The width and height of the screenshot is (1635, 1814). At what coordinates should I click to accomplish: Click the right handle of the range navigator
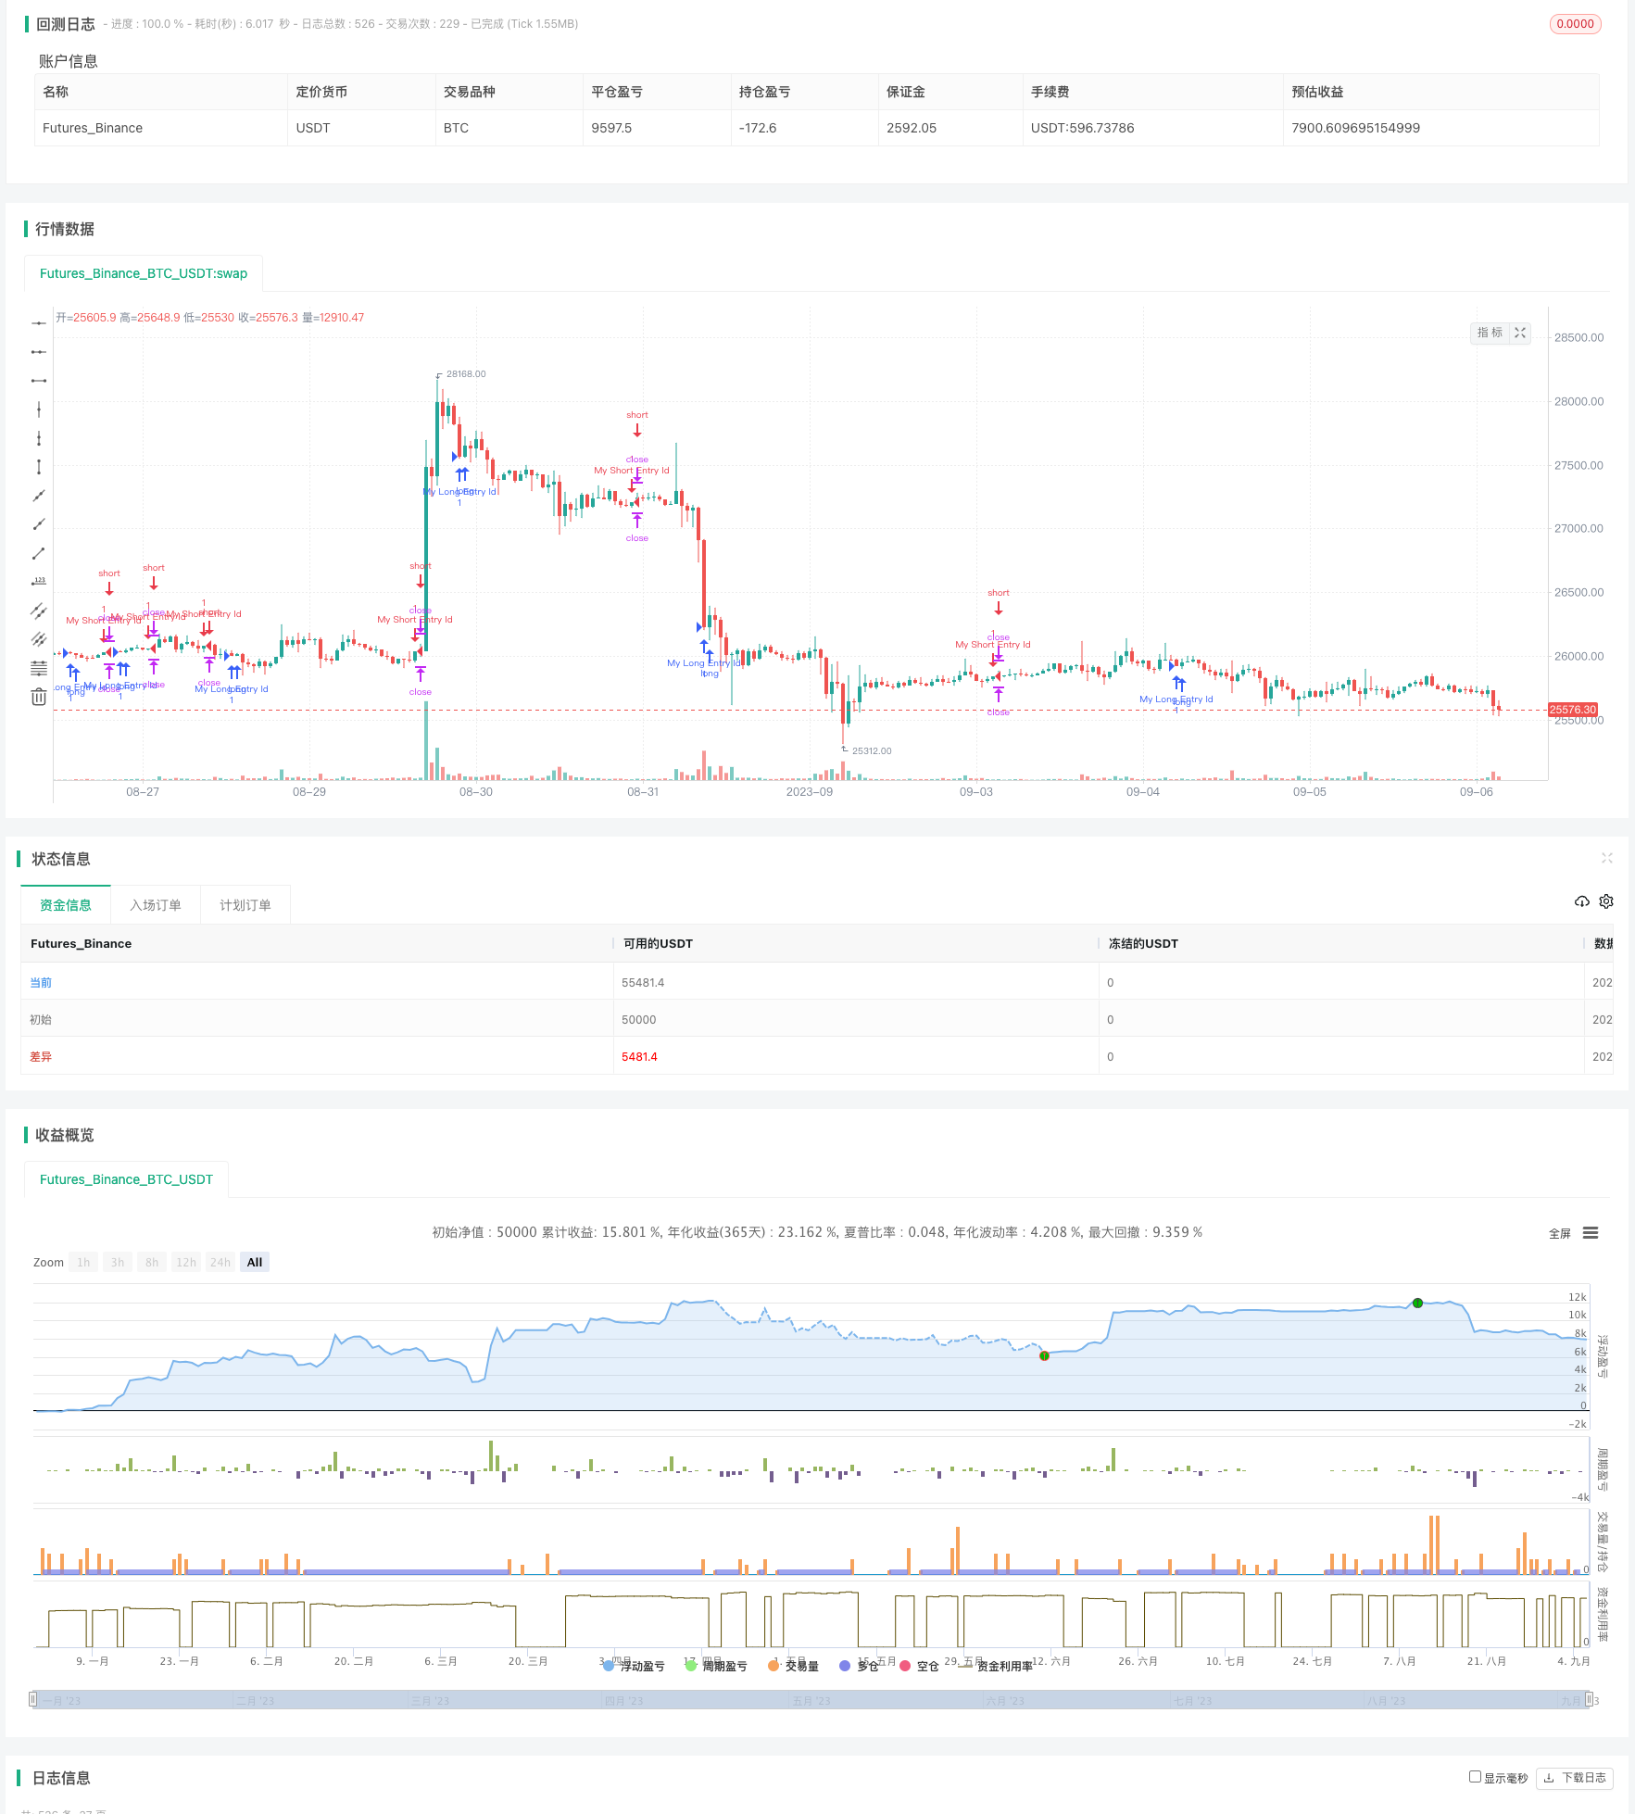coord(1589,1699)
